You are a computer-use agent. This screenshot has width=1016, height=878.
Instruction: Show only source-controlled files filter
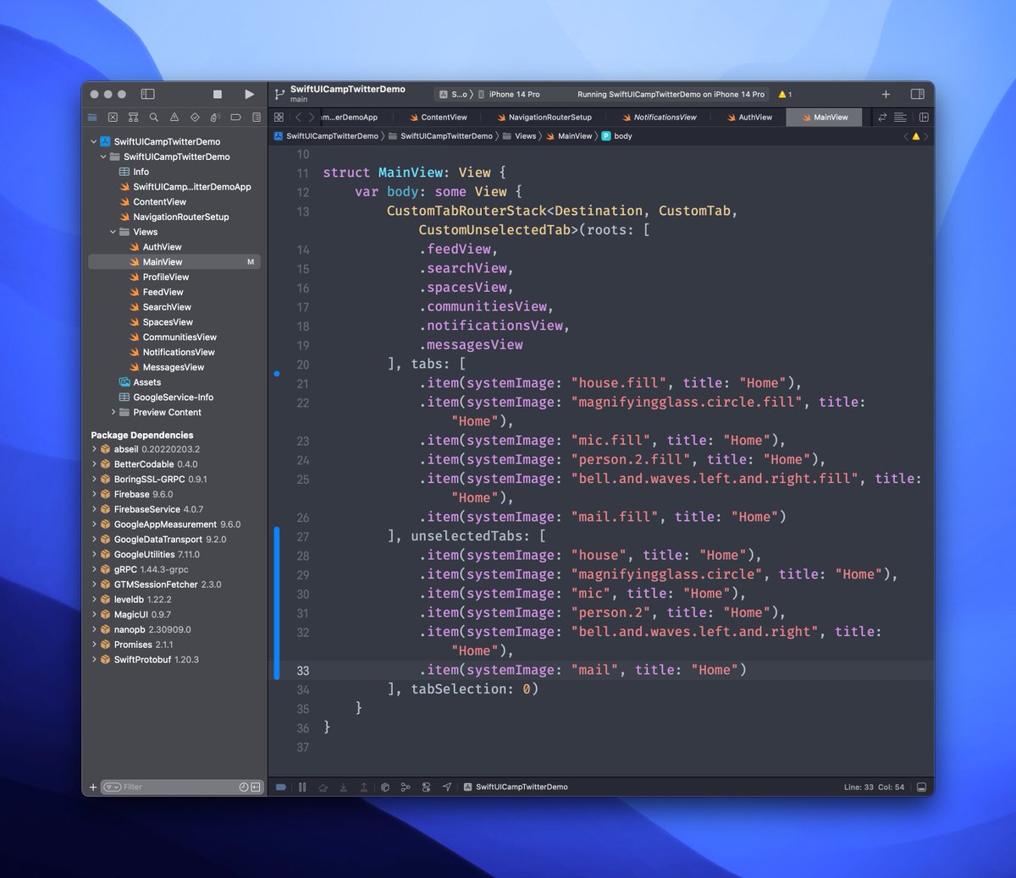[x=256, y=787]
